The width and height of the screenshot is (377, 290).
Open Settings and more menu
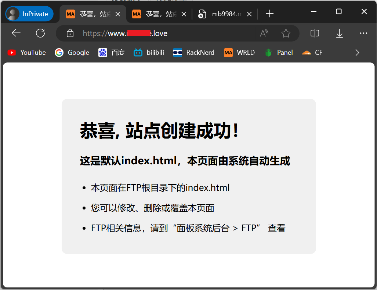click(363, 33)
